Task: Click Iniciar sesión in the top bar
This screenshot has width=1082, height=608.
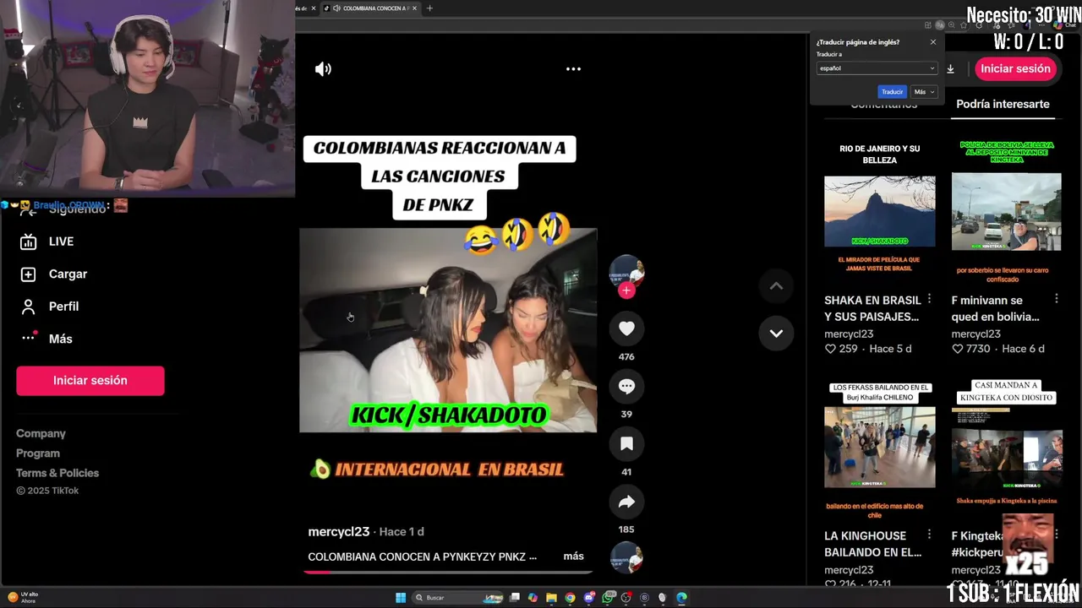Action: click(x=1015, y=69)
